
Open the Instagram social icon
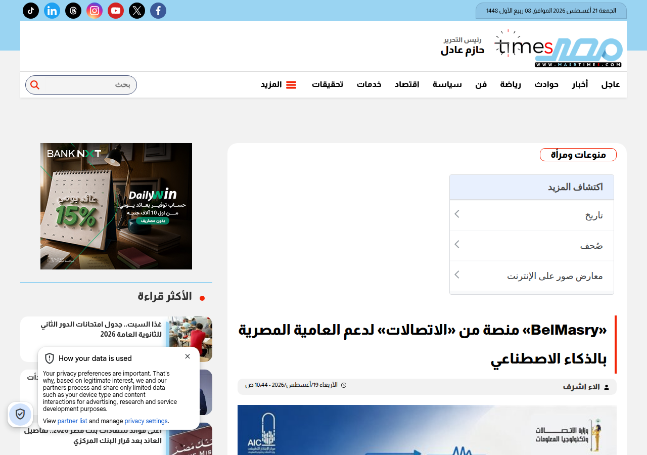pyautogui.click(x=95, y=11)
